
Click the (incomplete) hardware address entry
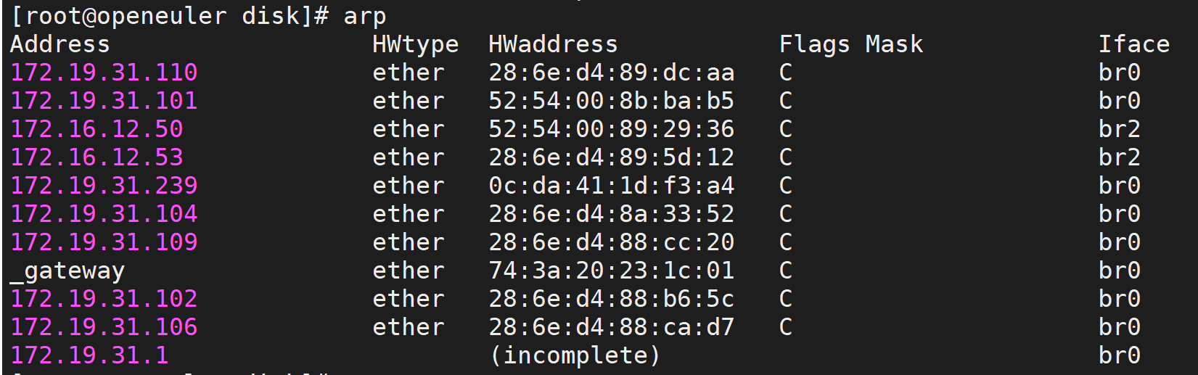[x=575, y=355]
